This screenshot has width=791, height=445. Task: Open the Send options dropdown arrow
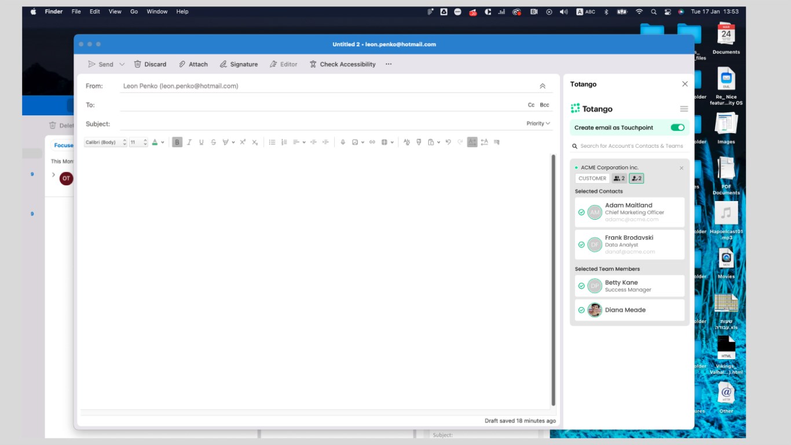click(x=122, y=64)
